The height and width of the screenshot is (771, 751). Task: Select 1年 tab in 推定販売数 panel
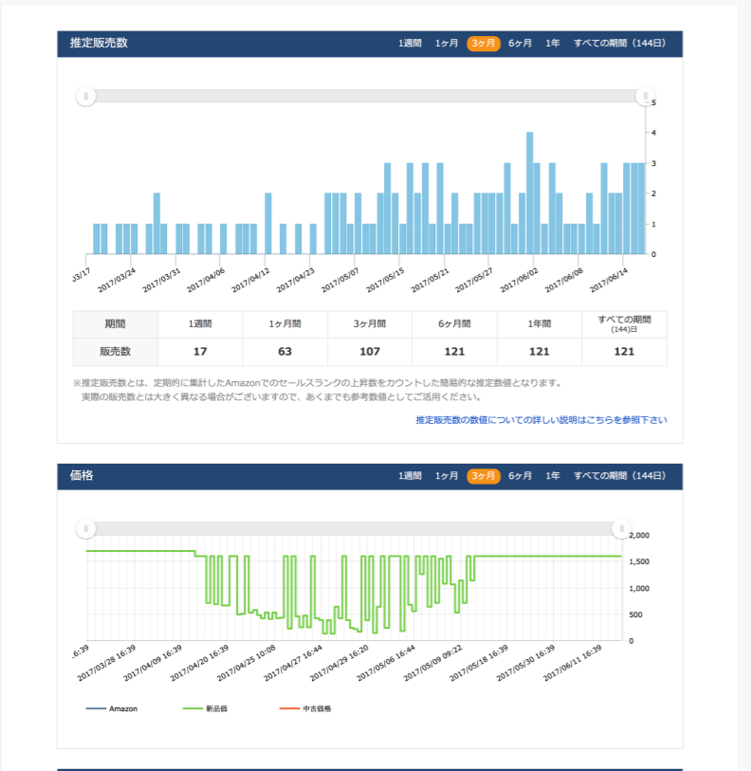click(553, 44)
